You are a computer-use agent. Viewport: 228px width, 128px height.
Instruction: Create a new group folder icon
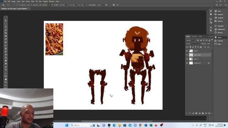pos(203,113)
